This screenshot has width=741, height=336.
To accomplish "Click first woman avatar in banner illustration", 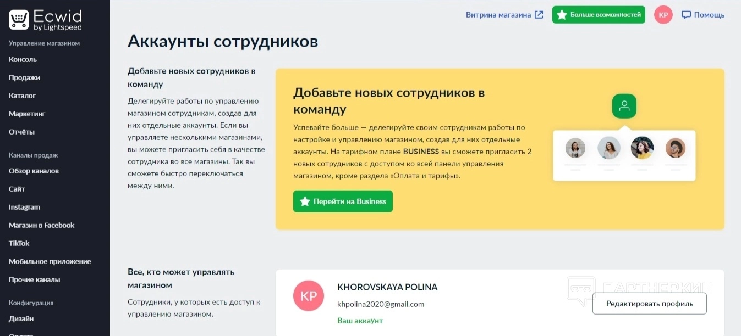I will (x=575, y=148).
